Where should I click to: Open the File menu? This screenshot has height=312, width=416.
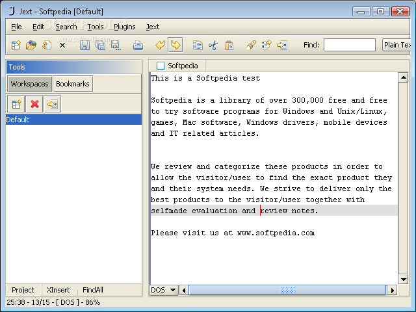pos(16,27)
